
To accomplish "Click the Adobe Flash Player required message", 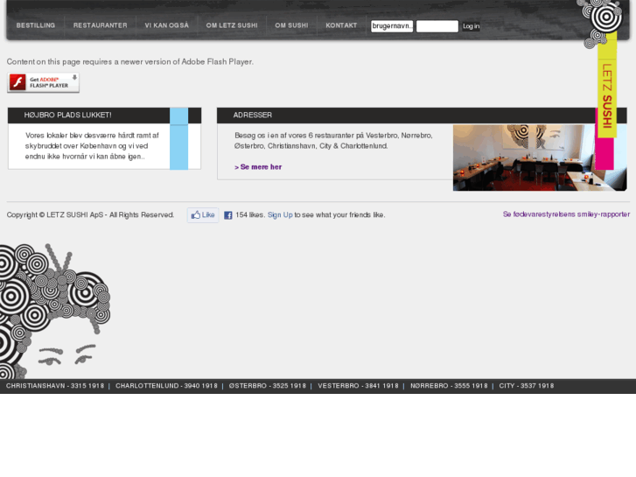I will 129,62.
